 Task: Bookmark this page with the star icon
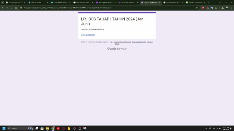[197, 8]
